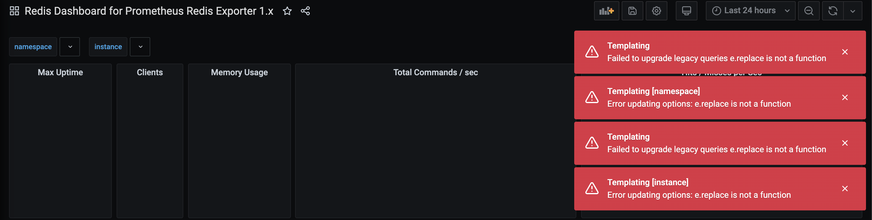Open the Memory Usage panel title menu
This screenshot has height=220, width=872.
[x=239, y=72]
